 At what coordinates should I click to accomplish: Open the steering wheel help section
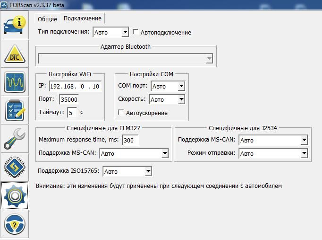(x=15, y=224)
